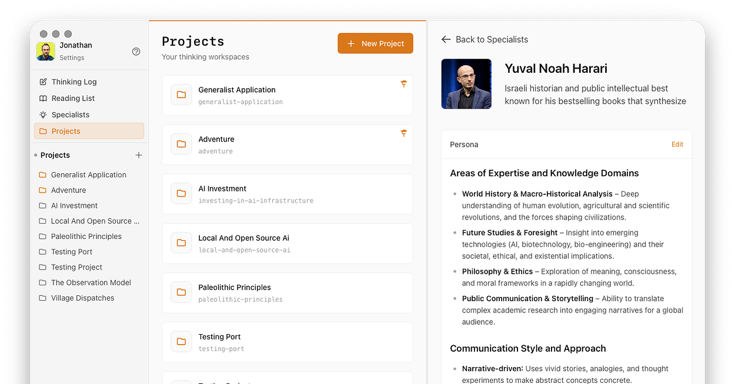735x384 pixels.
Task: Click Jonathan's profile avatar
Action: 45,51
